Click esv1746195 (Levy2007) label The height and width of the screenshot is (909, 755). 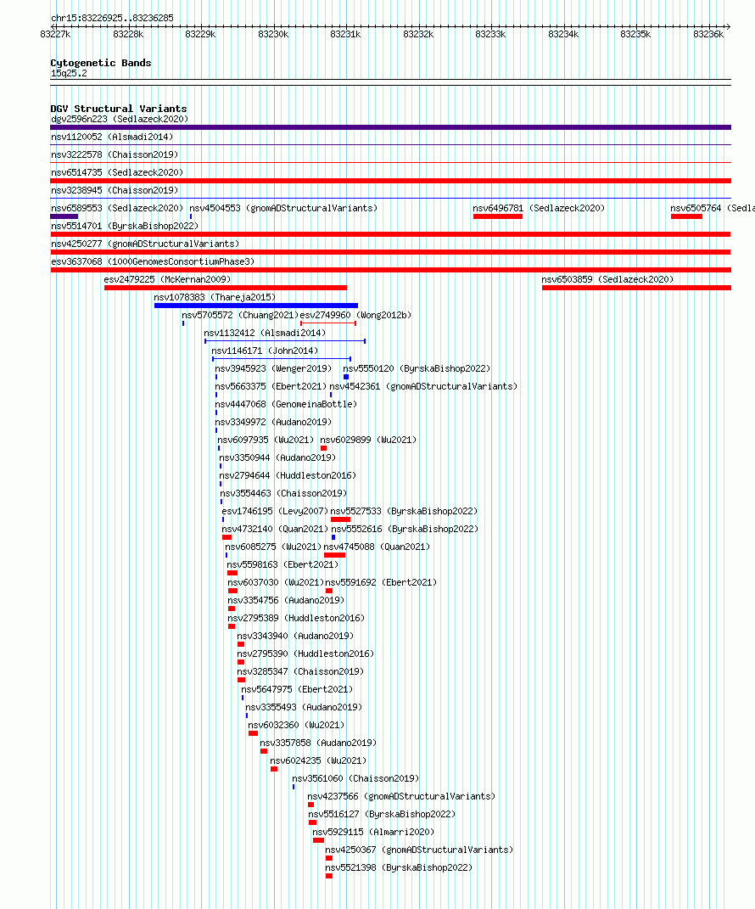(275, 511)
